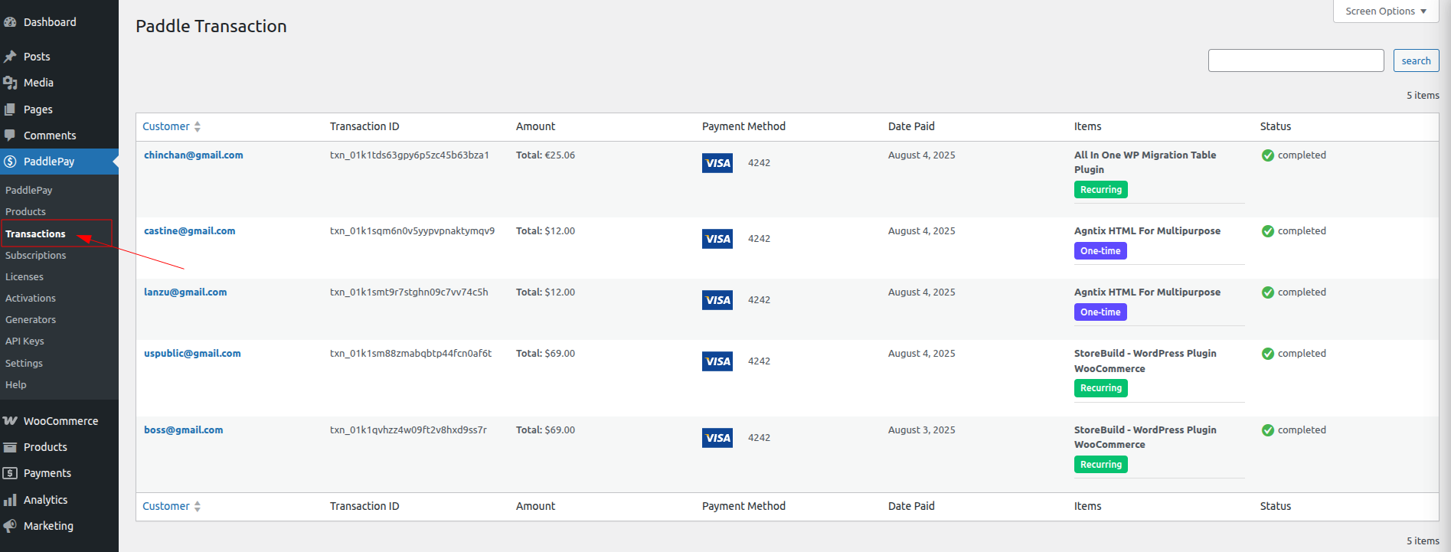This screenshot has height=552, width=1451.
Task: Open the Licenses submenu
Action: point(25,276)
